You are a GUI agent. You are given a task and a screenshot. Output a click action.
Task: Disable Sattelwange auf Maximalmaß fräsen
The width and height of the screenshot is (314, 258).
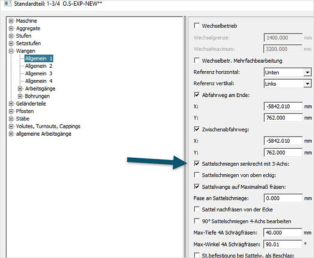(196, 187)
